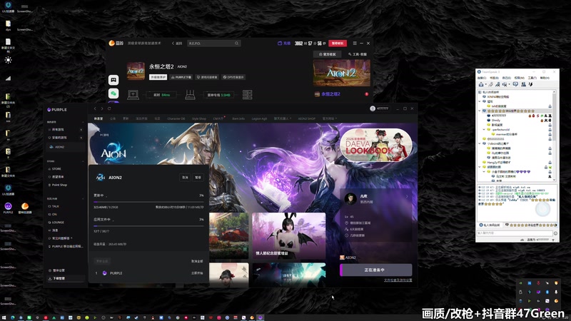The image size is (571, 321).
Task: Open LOUNGE in PURPLE sidebar
Action: click(58, 222)
